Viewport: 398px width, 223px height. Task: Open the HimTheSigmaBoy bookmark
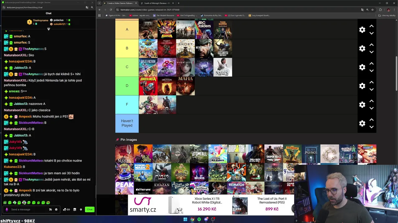(x=187, y=15)
